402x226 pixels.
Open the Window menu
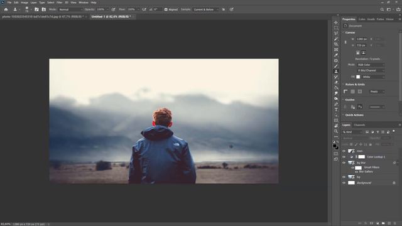84,3
